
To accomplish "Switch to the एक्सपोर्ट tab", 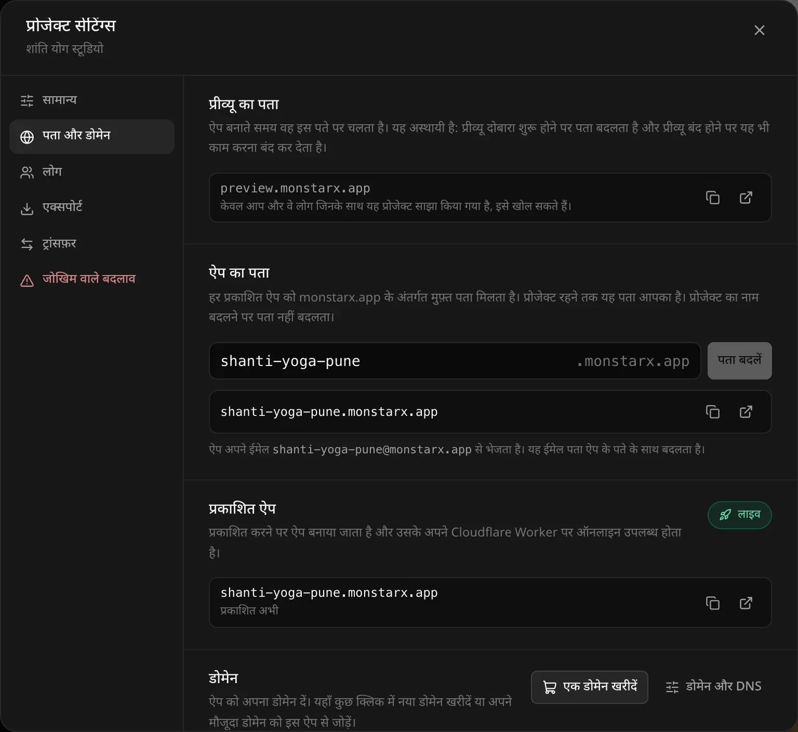I will click(92, 208).
